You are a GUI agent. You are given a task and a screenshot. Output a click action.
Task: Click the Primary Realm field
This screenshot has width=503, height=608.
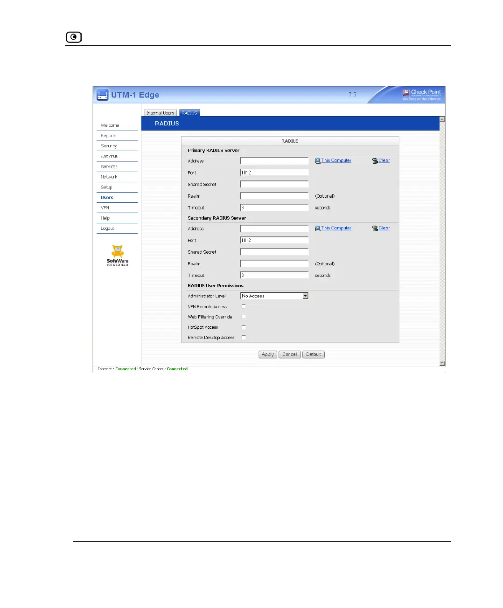click(x=274, y=196)
